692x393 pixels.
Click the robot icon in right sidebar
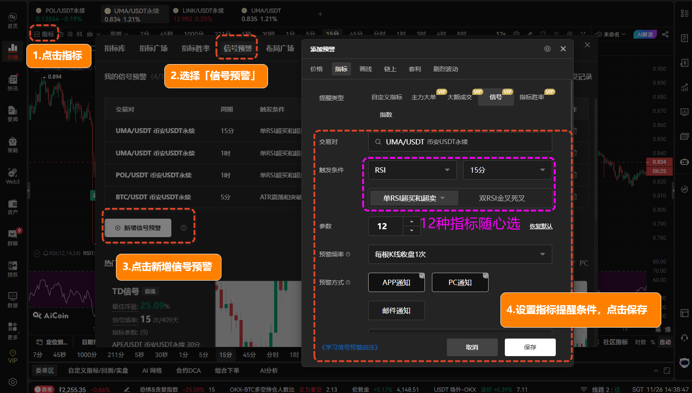tap(684, 162)
